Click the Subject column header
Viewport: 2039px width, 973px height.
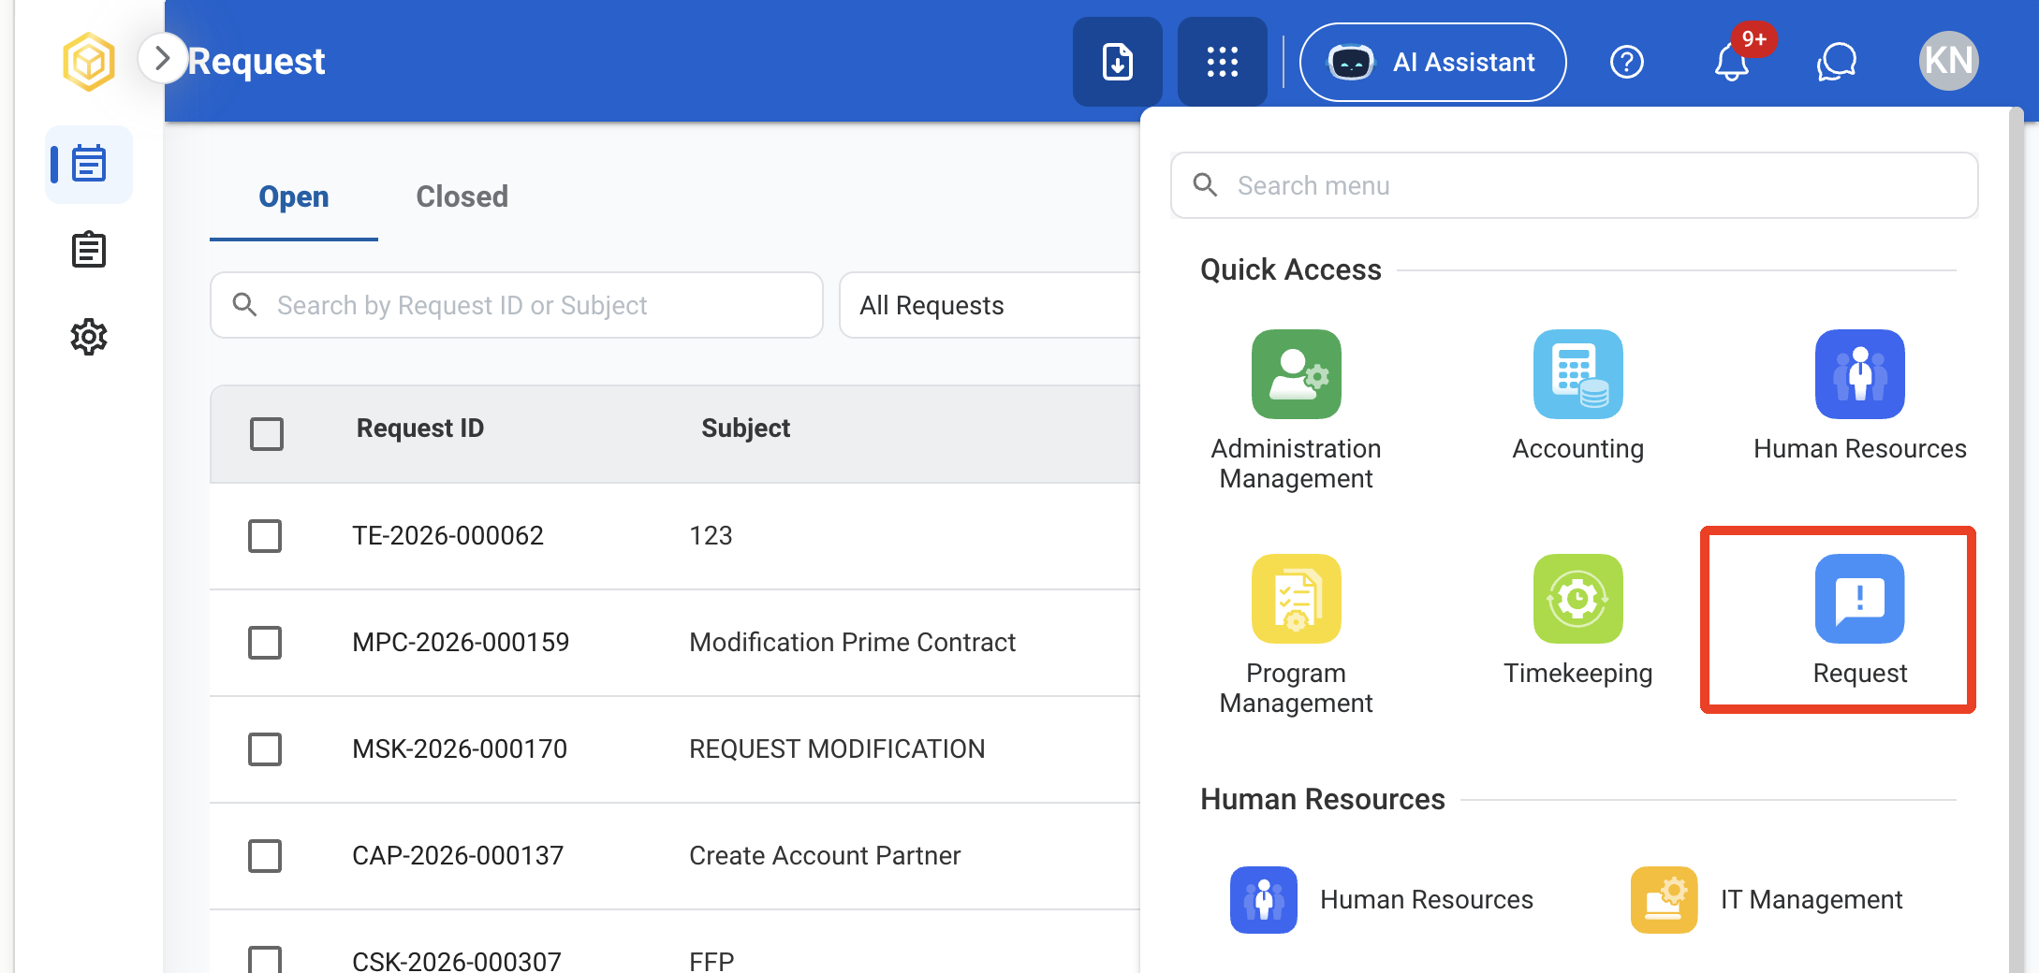(746, 428)
